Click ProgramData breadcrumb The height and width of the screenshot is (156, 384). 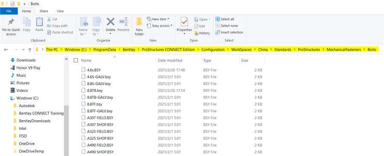pyautogui.click(x=105, y=50)
